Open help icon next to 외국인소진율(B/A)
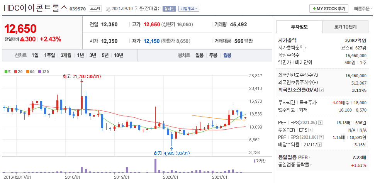 click(322, 90)
